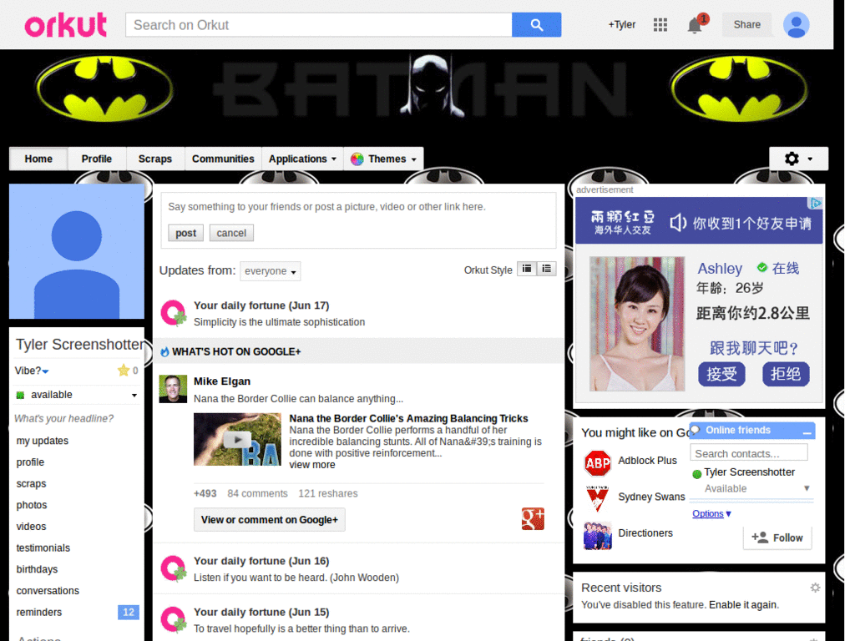Open Recent visitors settings gear
The image size is (855, 641).
[815, 588]
